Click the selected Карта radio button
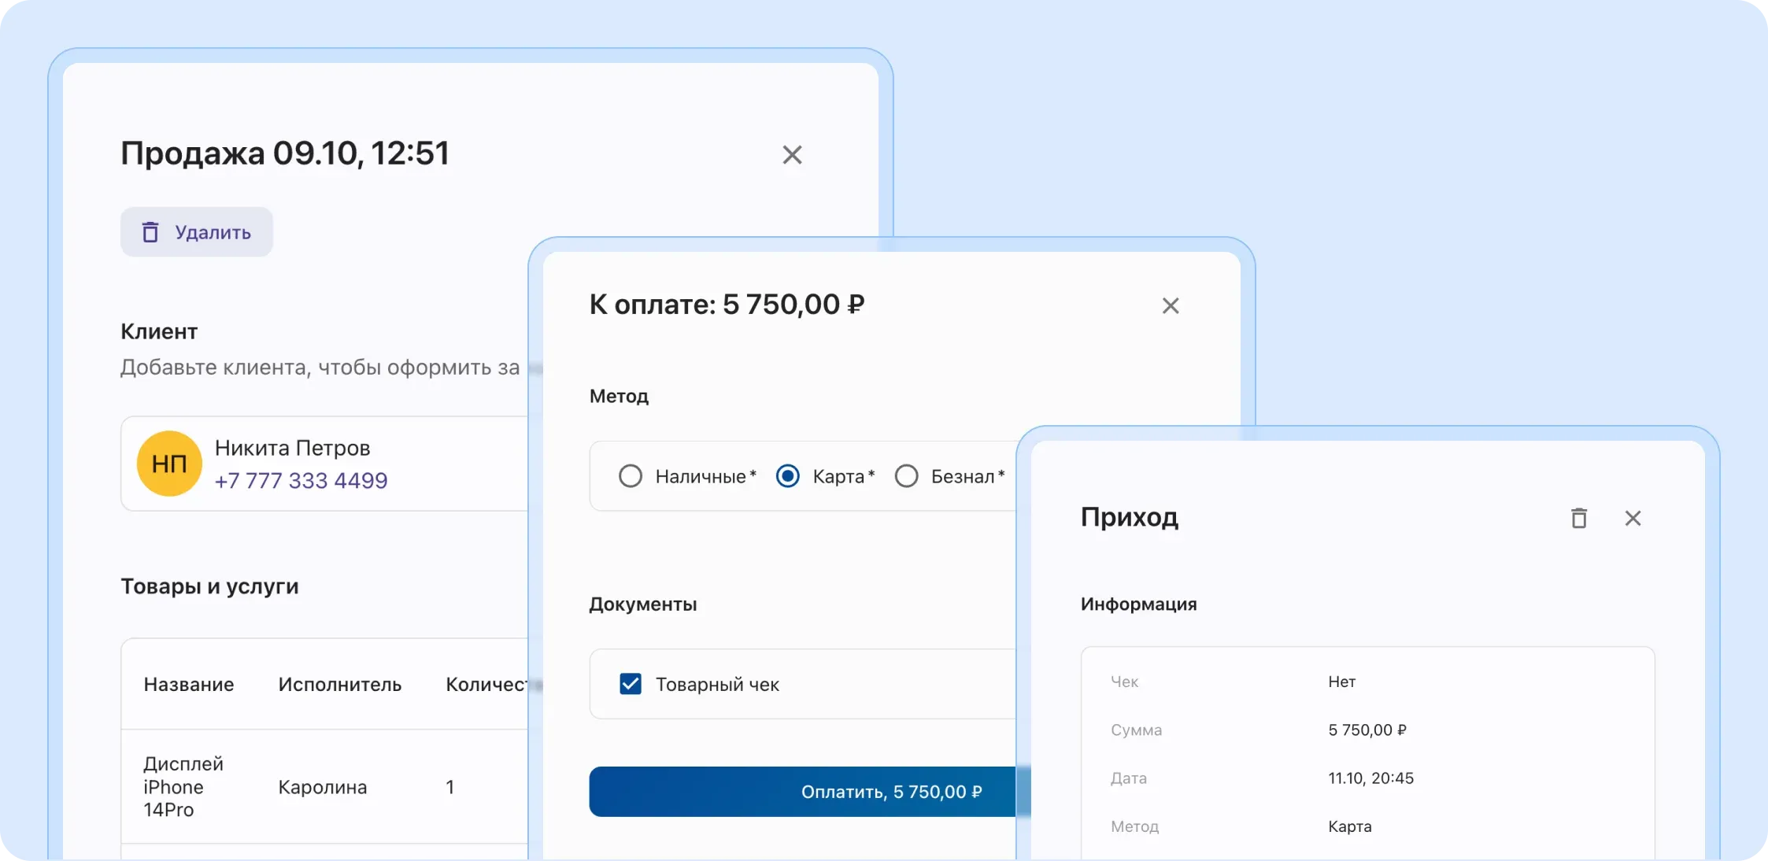1768x861 pixels. click(787, 475)
